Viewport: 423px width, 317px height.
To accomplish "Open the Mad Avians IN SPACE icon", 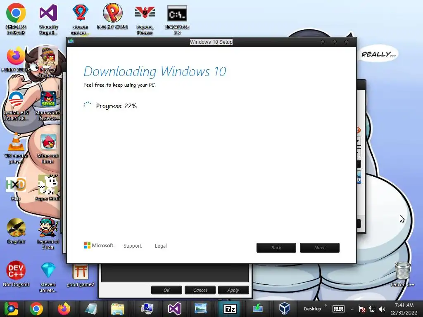I will (48, 105).
